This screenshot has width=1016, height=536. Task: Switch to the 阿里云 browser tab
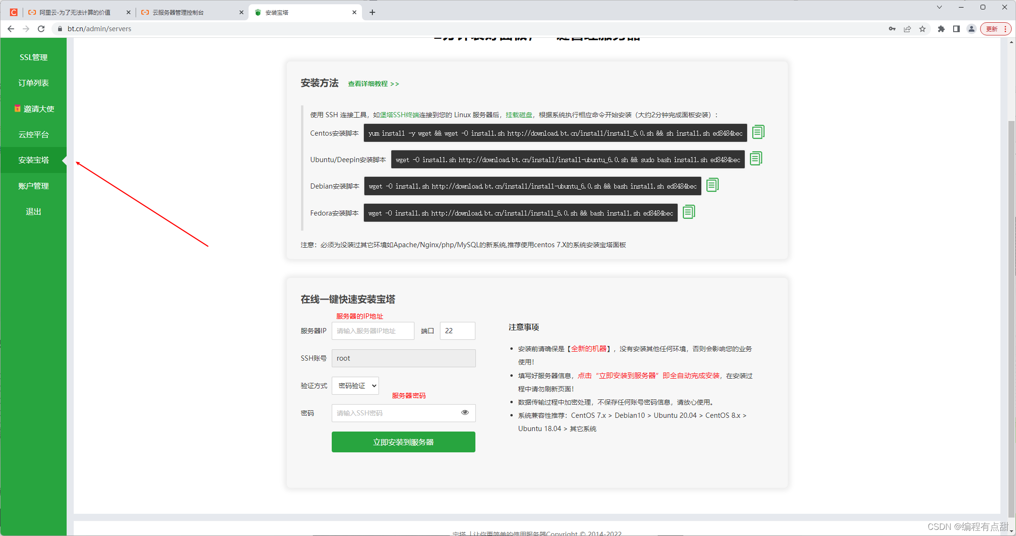click(x=75, y=12)
